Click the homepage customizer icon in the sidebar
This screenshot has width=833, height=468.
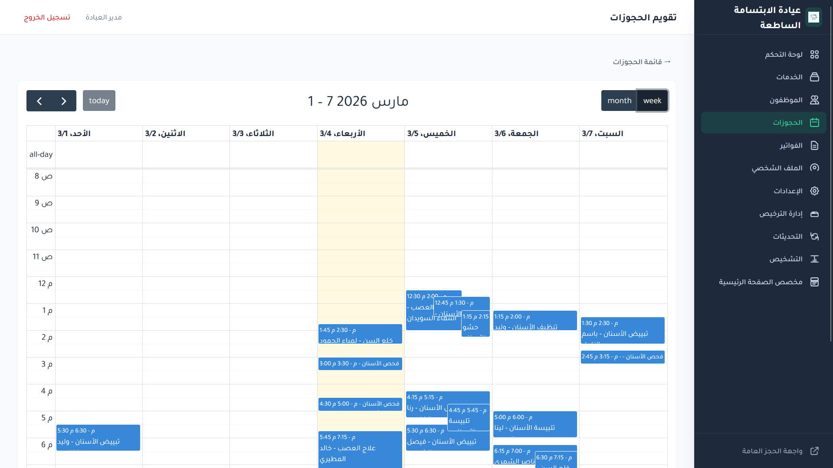(814, 282)
